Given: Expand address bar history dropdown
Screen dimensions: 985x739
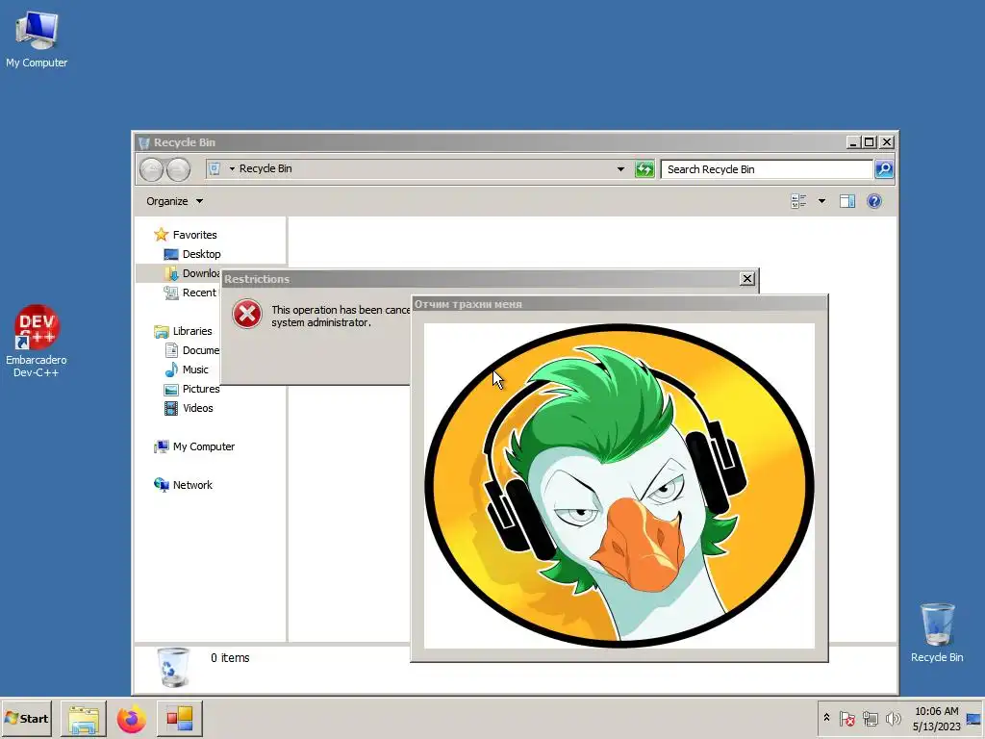Looking at the screenshot, I should [x=620, y=169].
